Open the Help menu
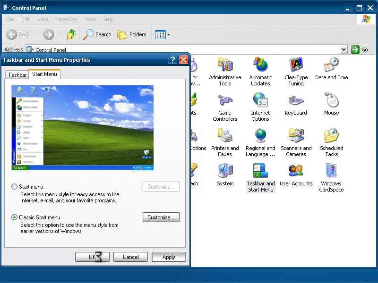Image resolution: width=378 pixels, height=283 pixels. (x=109, y=19)
